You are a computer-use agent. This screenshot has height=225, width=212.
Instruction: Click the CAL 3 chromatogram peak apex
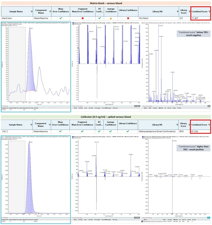pos(29,141)
